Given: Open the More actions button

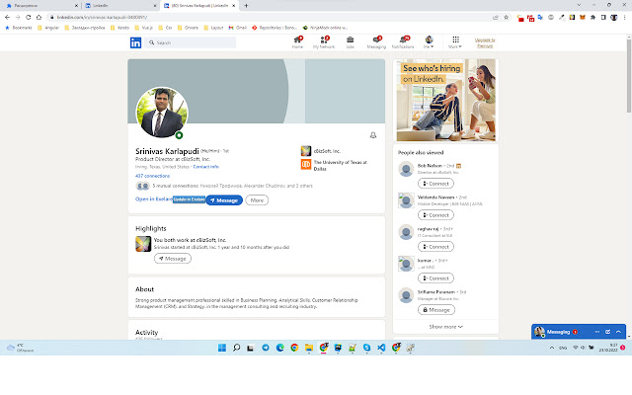Looking at the screenshot, I should click(257, 200).
